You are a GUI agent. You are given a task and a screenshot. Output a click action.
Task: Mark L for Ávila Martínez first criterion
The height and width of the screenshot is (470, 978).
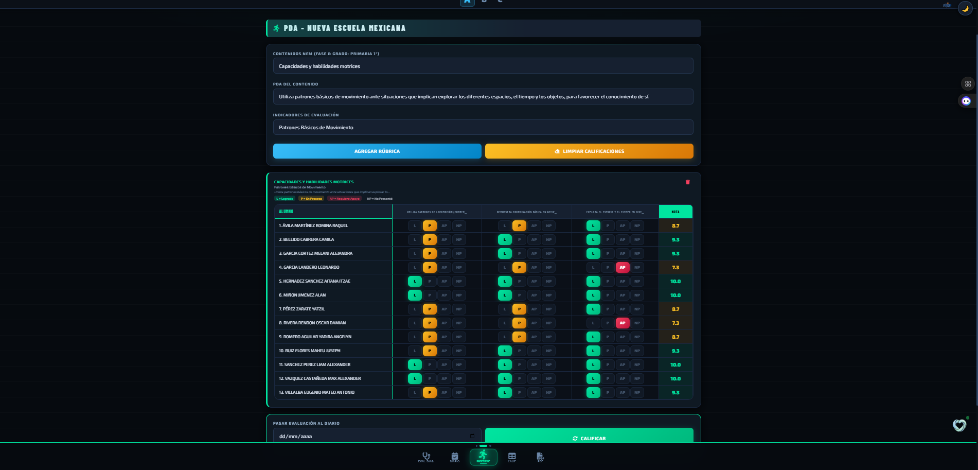coord(415,226)
